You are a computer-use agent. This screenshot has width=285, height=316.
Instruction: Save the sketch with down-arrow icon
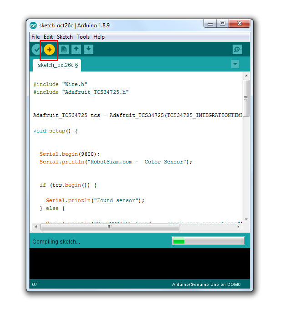coord(88,49)
